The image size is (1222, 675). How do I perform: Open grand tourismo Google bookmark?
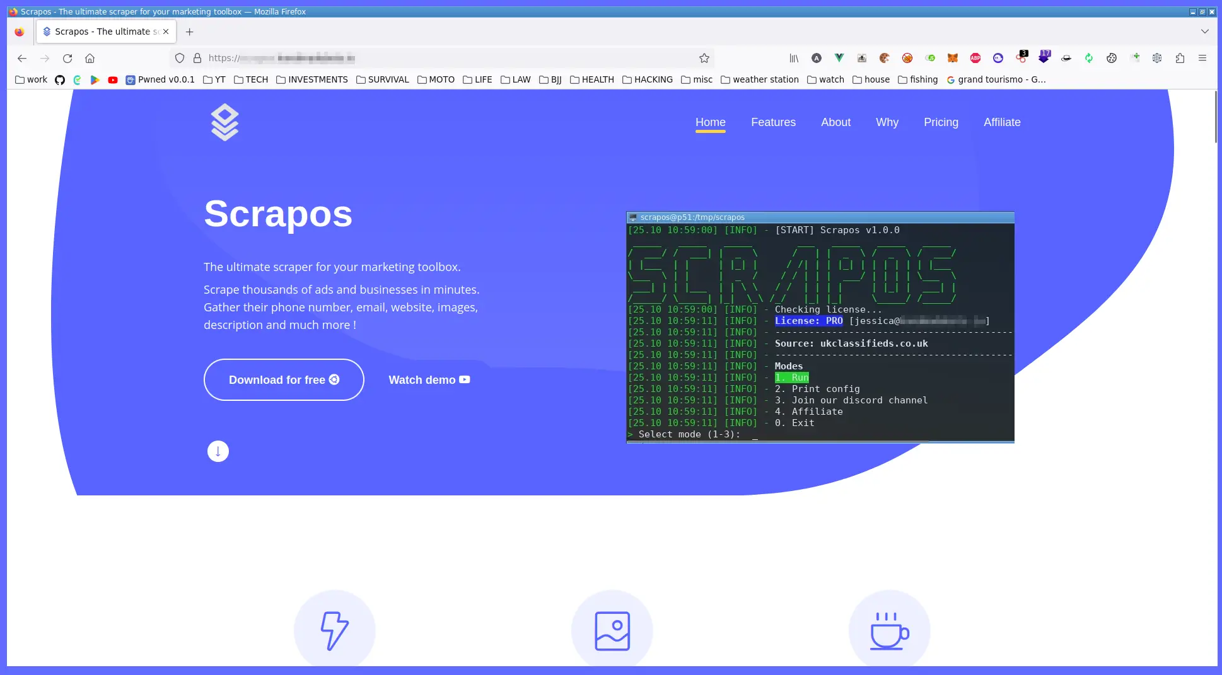pos(996,79)
